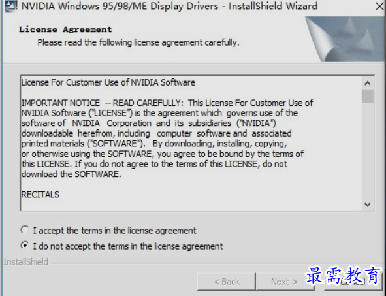Select "I do not accept the terms" radio button
Viewport: 386px width, 296px height.
pos(25,246)
